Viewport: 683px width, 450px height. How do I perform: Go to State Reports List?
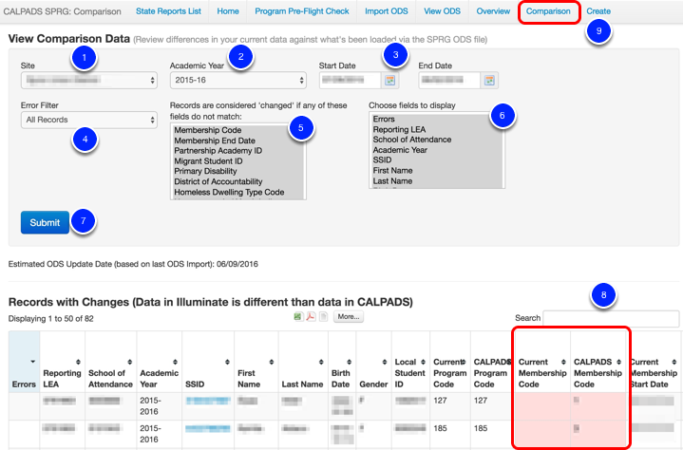(168, 11)
